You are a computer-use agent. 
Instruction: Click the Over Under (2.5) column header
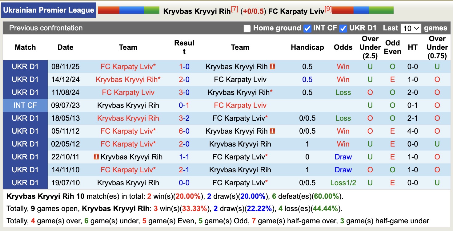click(370, 47)
